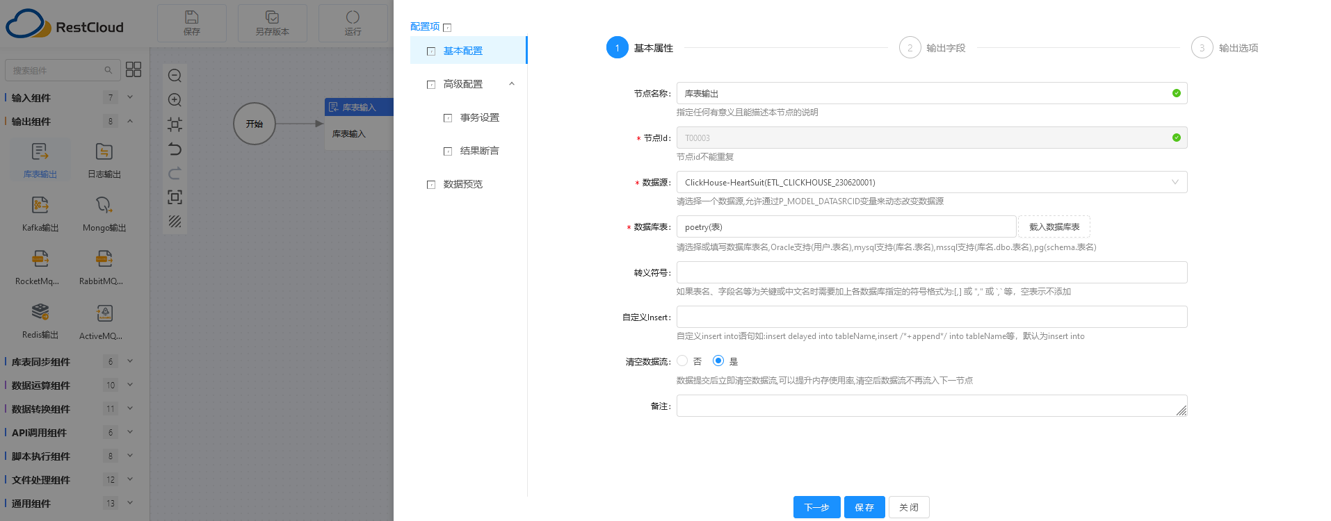This screenshot has height=521, width=1331.
Task: Collapse the 高级配置 section arrow
Action: point(512,84)
